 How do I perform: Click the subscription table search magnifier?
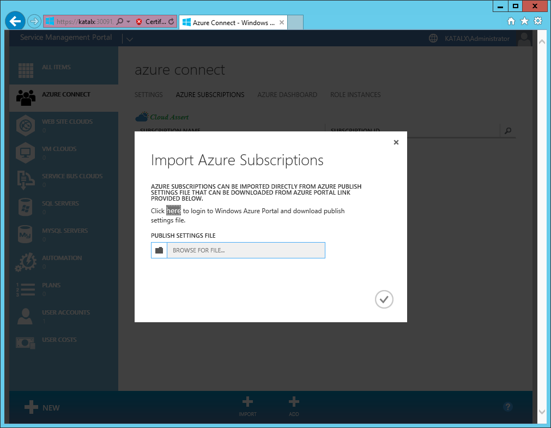coord(508,131)
